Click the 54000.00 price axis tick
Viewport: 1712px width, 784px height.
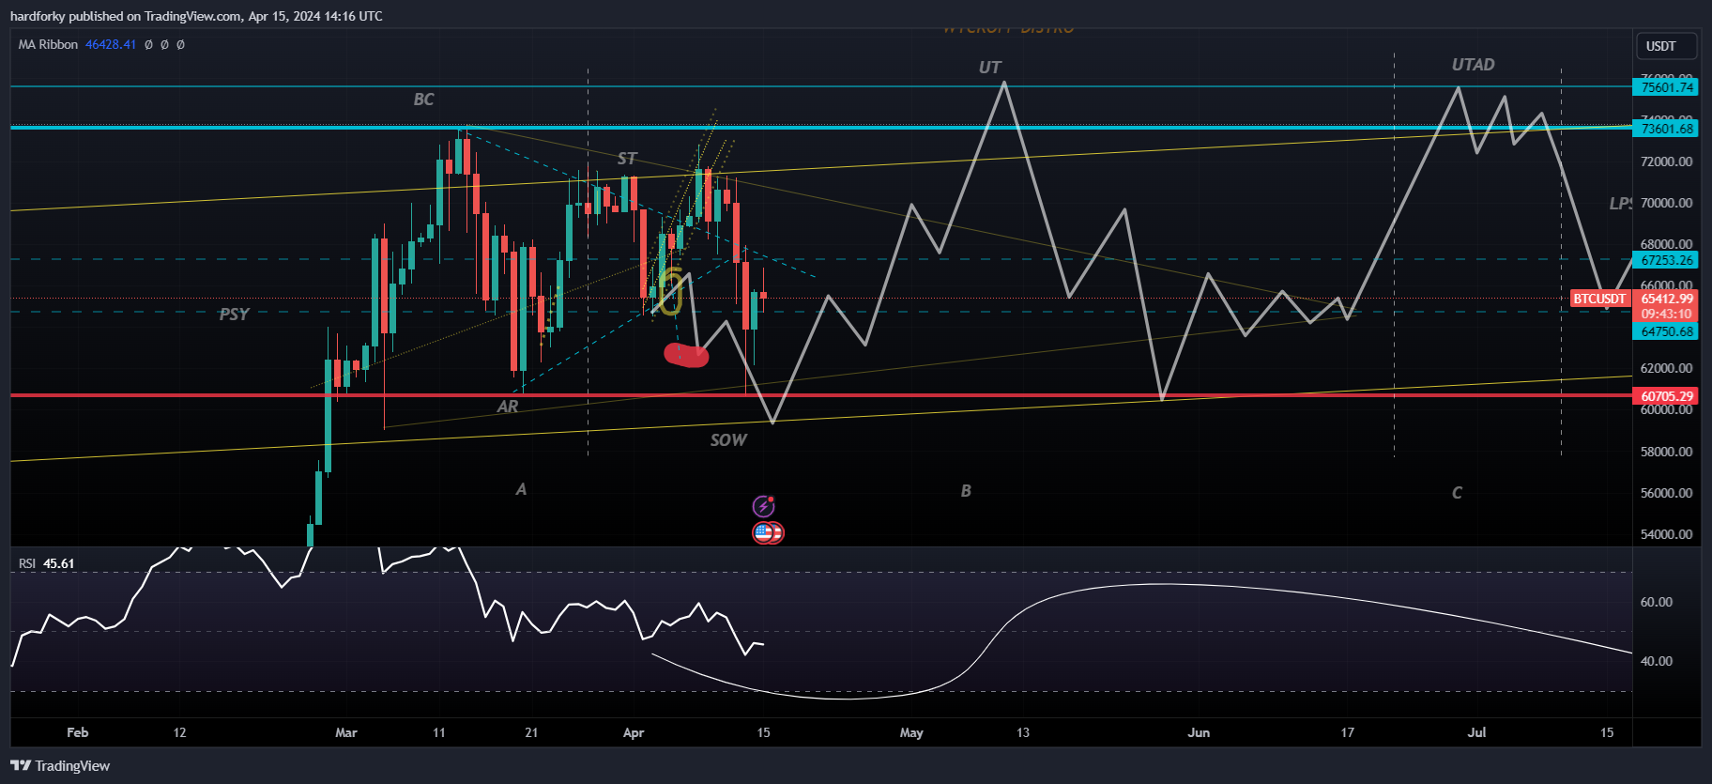click(x=1666, y=534)
